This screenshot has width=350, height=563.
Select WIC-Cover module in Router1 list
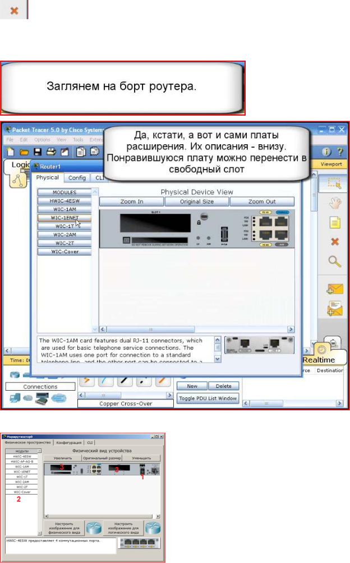(x=65, y=251)
